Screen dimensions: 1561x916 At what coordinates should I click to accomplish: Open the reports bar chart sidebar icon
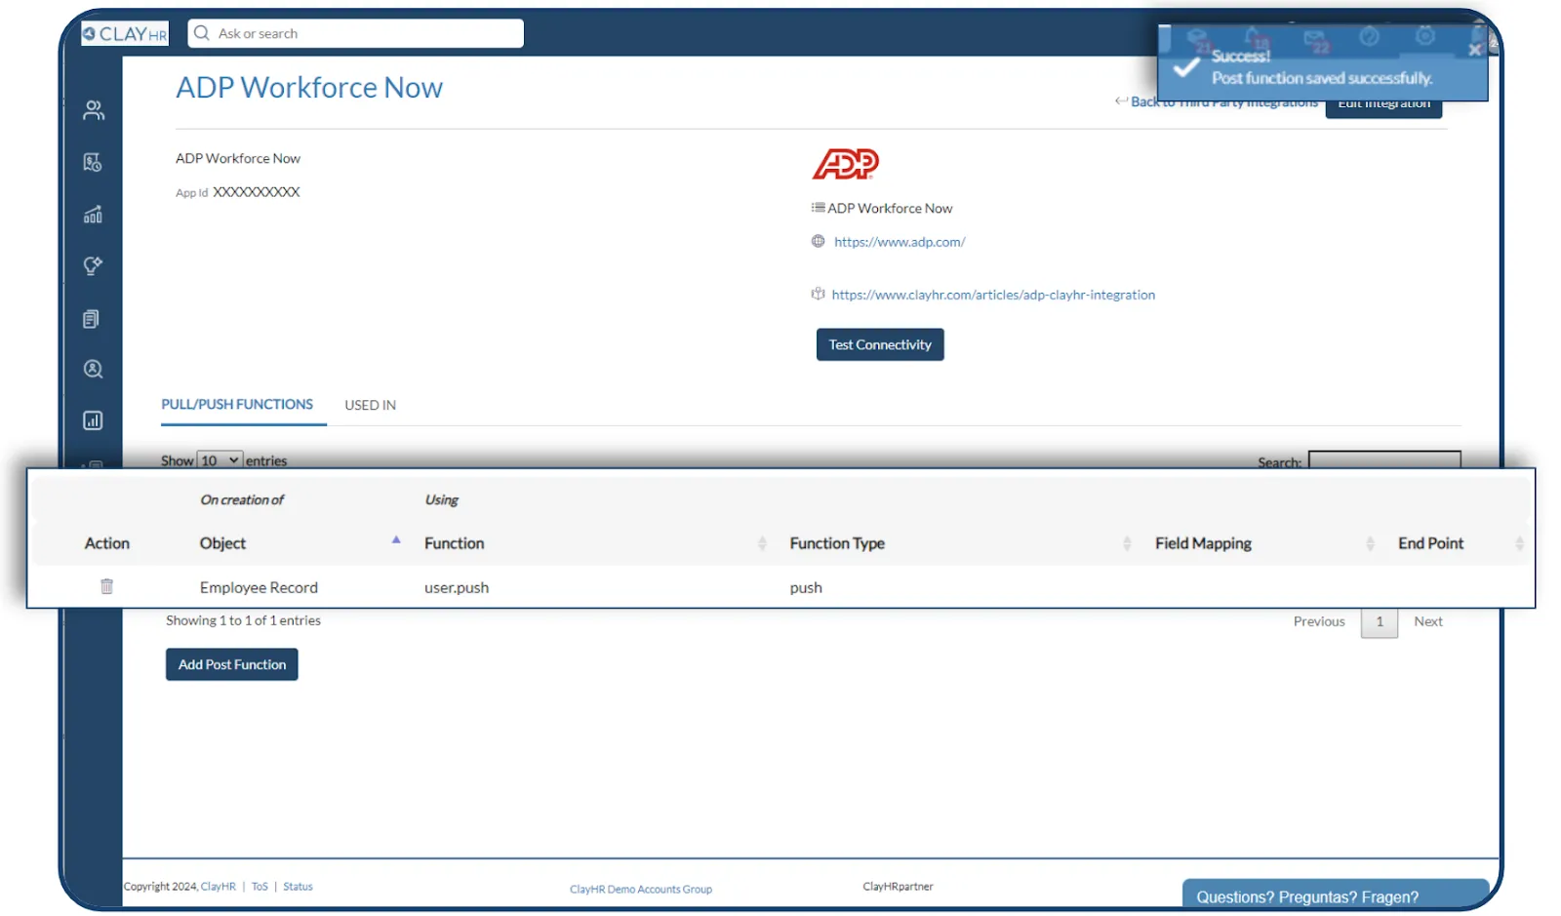point(93,420)
